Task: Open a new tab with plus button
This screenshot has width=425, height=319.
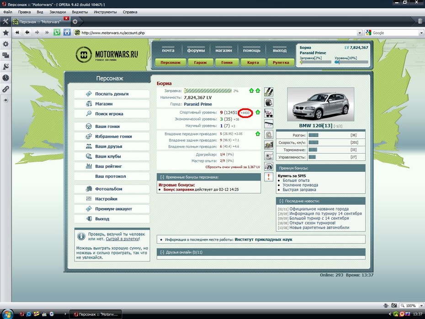Action: tap(75, 21)
